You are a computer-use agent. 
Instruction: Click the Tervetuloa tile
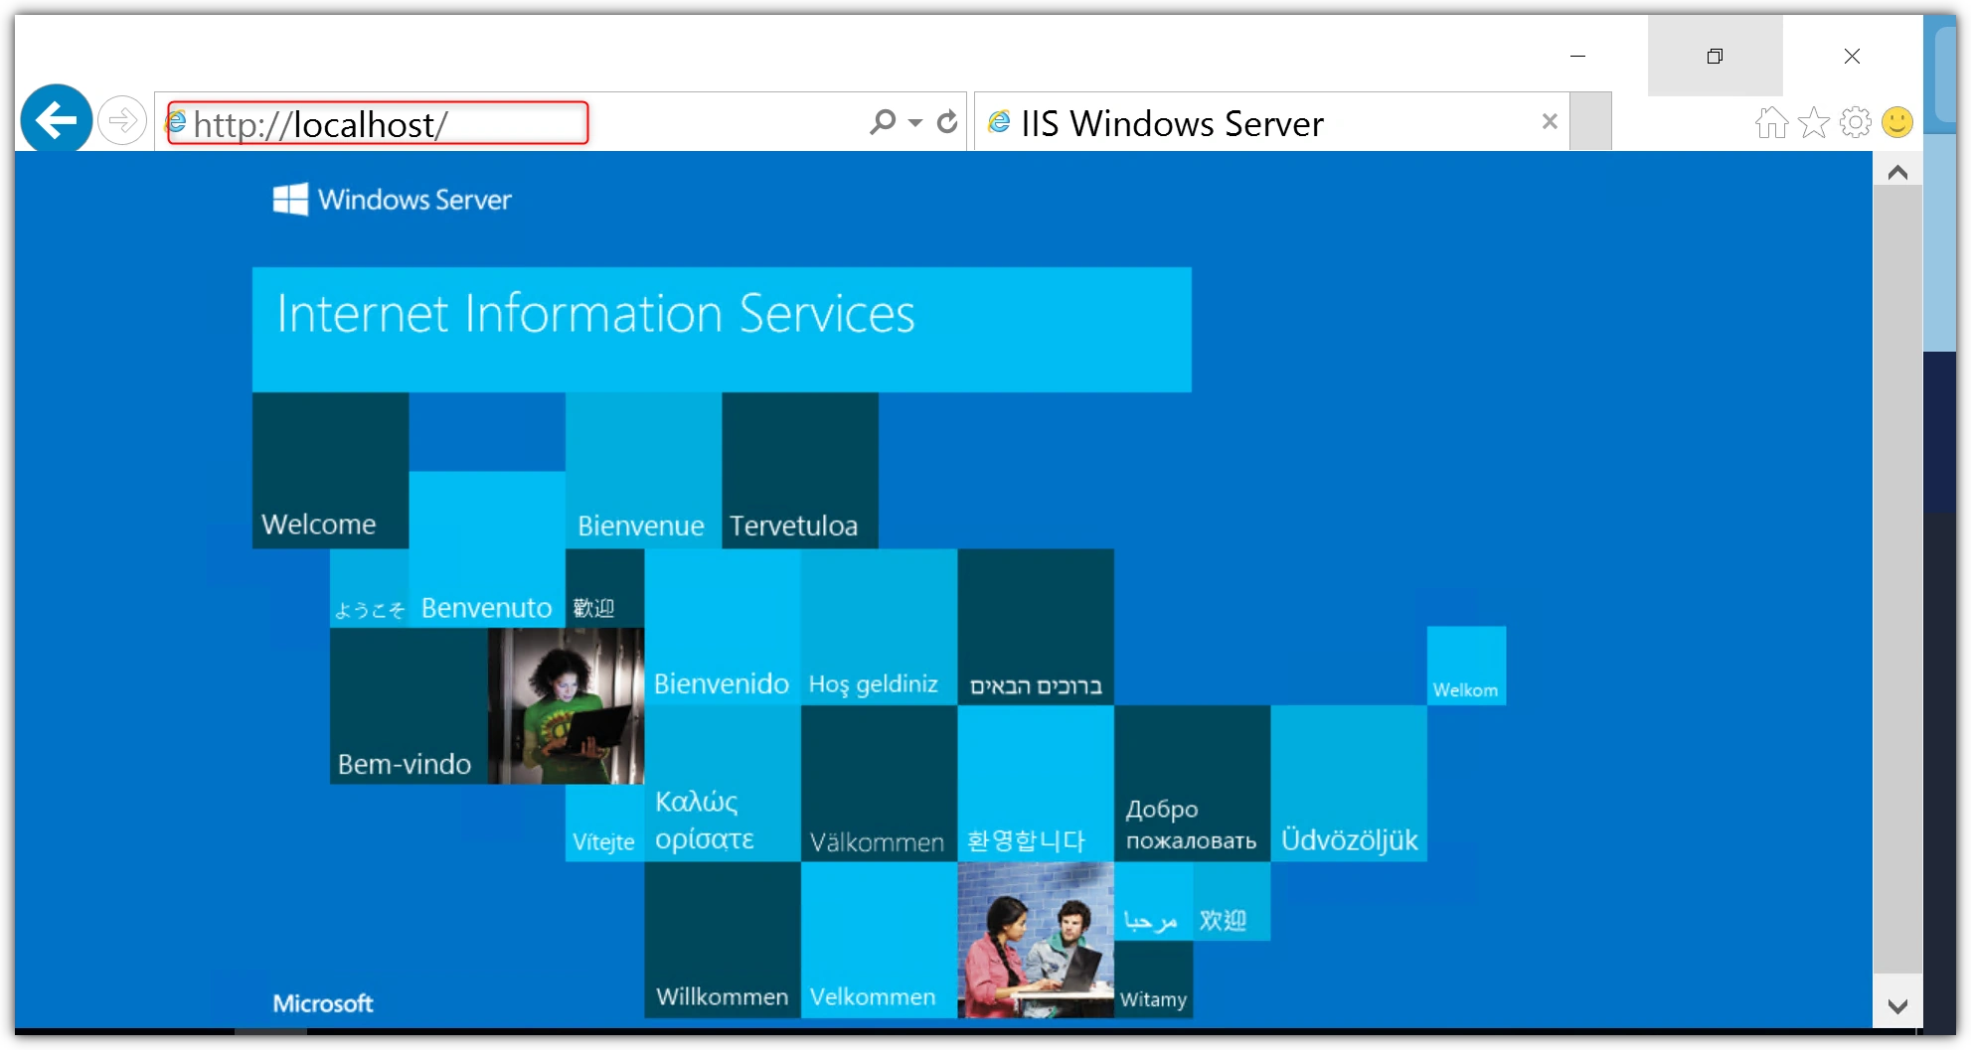(x=800, y=470)
